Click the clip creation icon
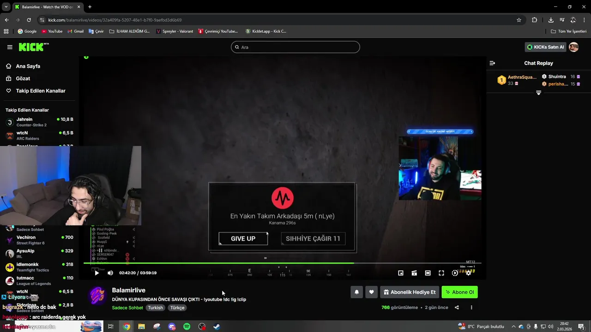Screen dimensions: 591x332 (x=414, y=273)
